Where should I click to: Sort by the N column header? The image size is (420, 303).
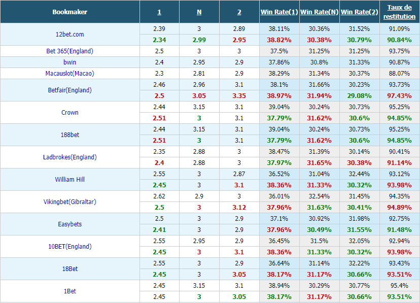pos(199,12)
